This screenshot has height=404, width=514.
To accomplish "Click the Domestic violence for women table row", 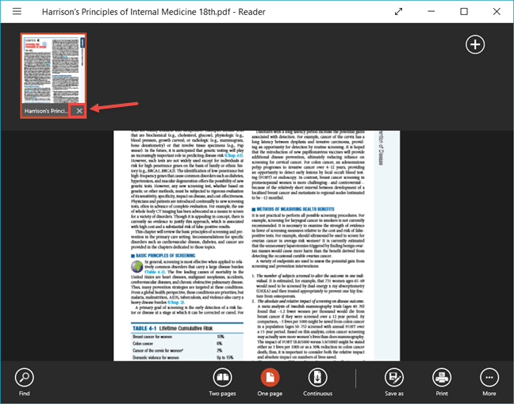I will pos(187,357).
